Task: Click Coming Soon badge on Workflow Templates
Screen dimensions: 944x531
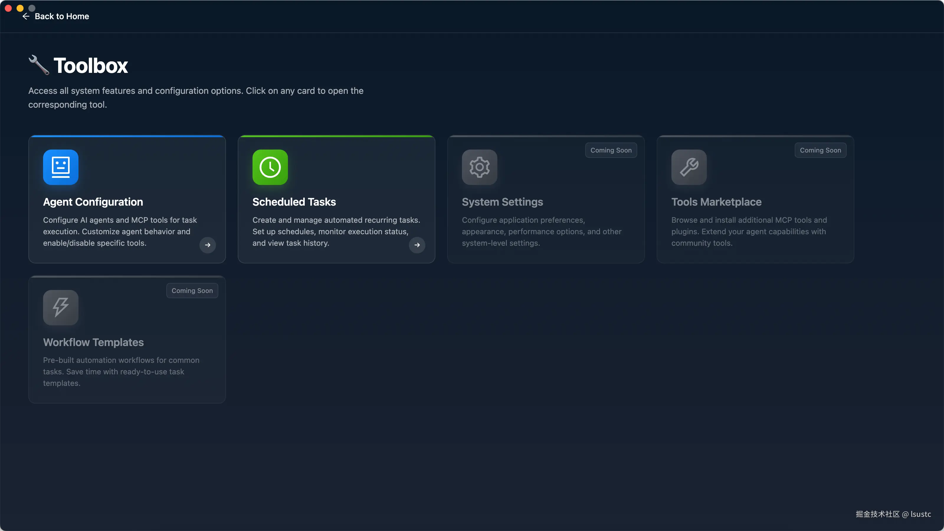Action: point(192,291)
